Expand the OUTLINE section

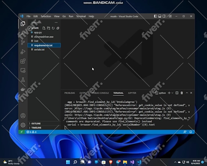35,124
